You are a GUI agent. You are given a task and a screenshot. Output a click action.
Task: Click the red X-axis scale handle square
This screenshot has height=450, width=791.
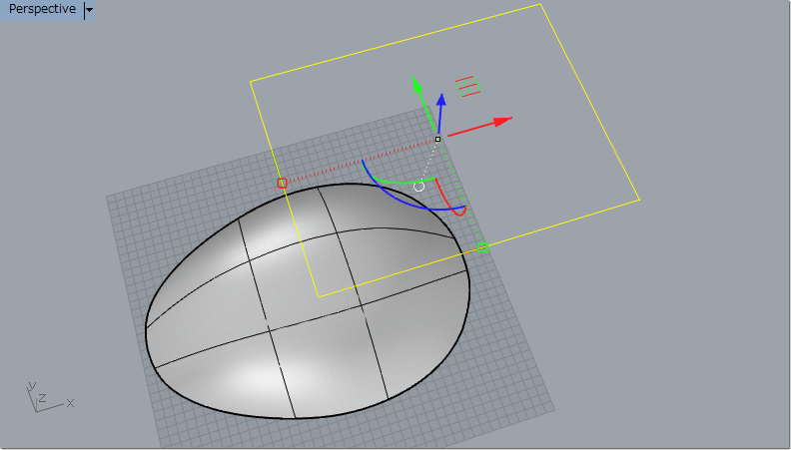pyautogui.click(x=282, y=184)
